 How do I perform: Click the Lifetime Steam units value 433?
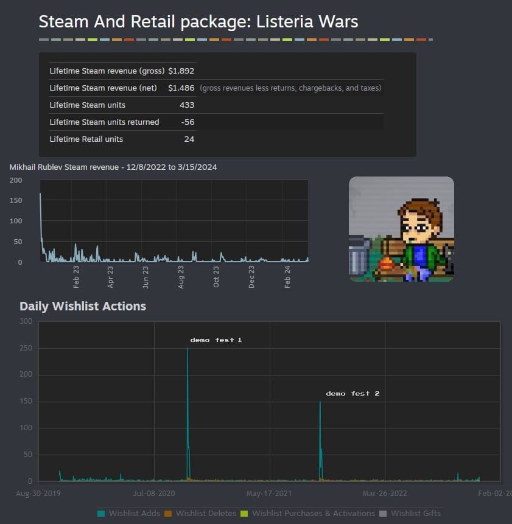187,105
